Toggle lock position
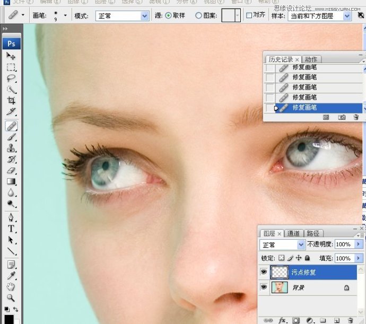 (x=299, y=258)
